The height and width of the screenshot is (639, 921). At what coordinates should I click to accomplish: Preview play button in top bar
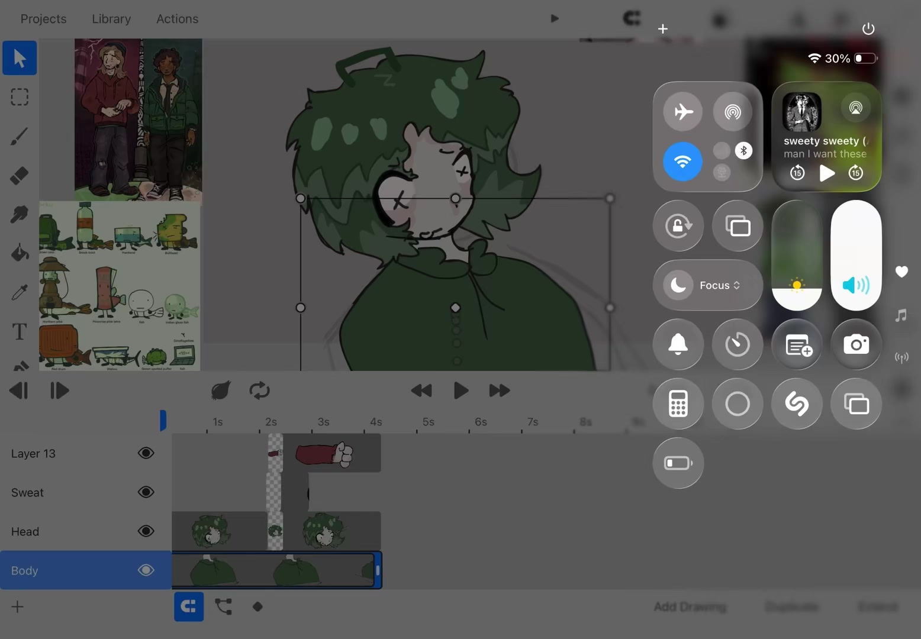point(555,18)
